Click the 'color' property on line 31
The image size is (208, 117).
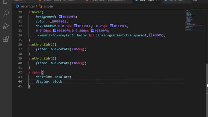pyautogui.click(x=40, y=21)
